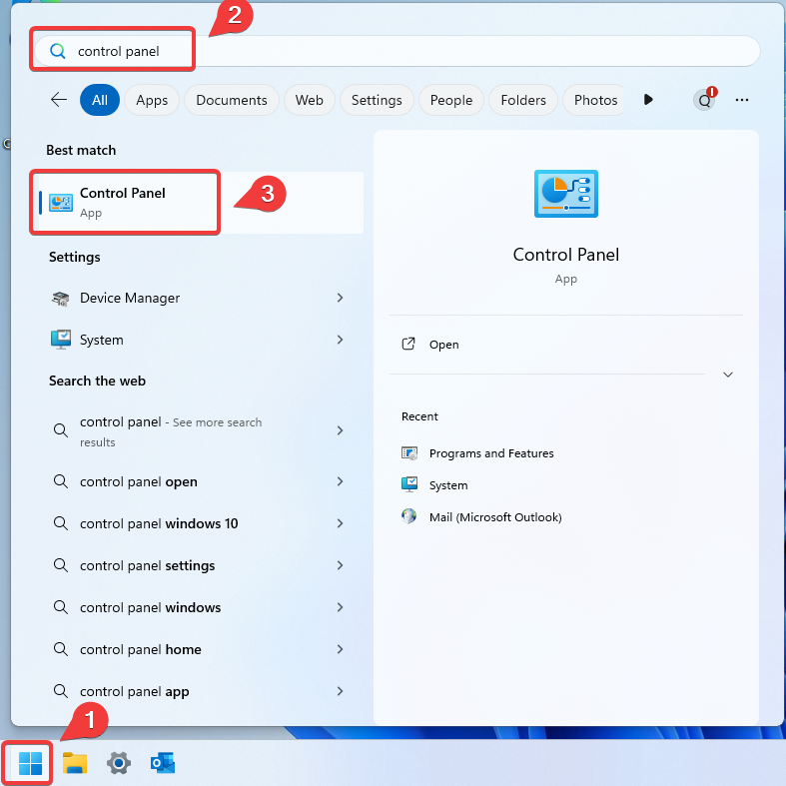786x786 pixels.
Task: Choose the Settings filter tab
Action: (377, 100)
